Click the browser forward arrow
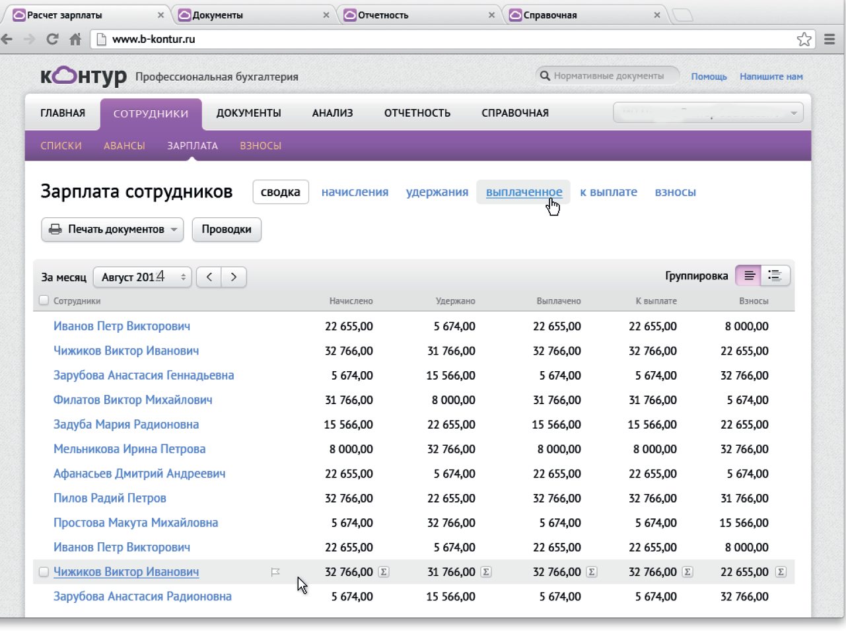Image resolution: width=846 pixels, height=632 pixels. coord(30,39)
